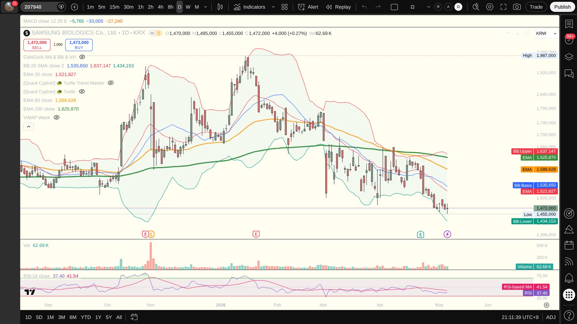577x324 pixels.
Task: Select the 1D date range
Action: [x=28, y=317]
